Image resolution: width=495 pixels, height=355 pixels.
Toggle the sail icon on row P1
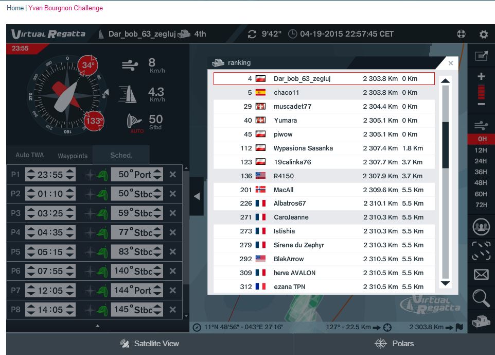click(x=102, y=175)
